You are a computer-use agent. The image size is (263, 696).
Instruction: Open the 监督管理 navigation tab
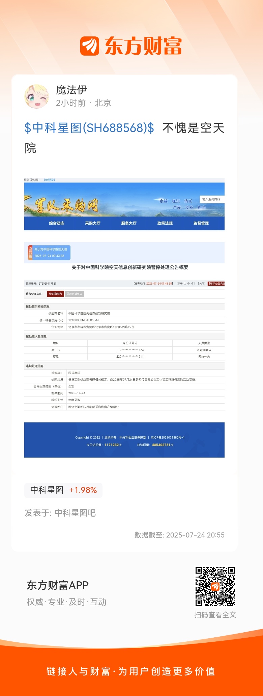[x=201, y=223]
